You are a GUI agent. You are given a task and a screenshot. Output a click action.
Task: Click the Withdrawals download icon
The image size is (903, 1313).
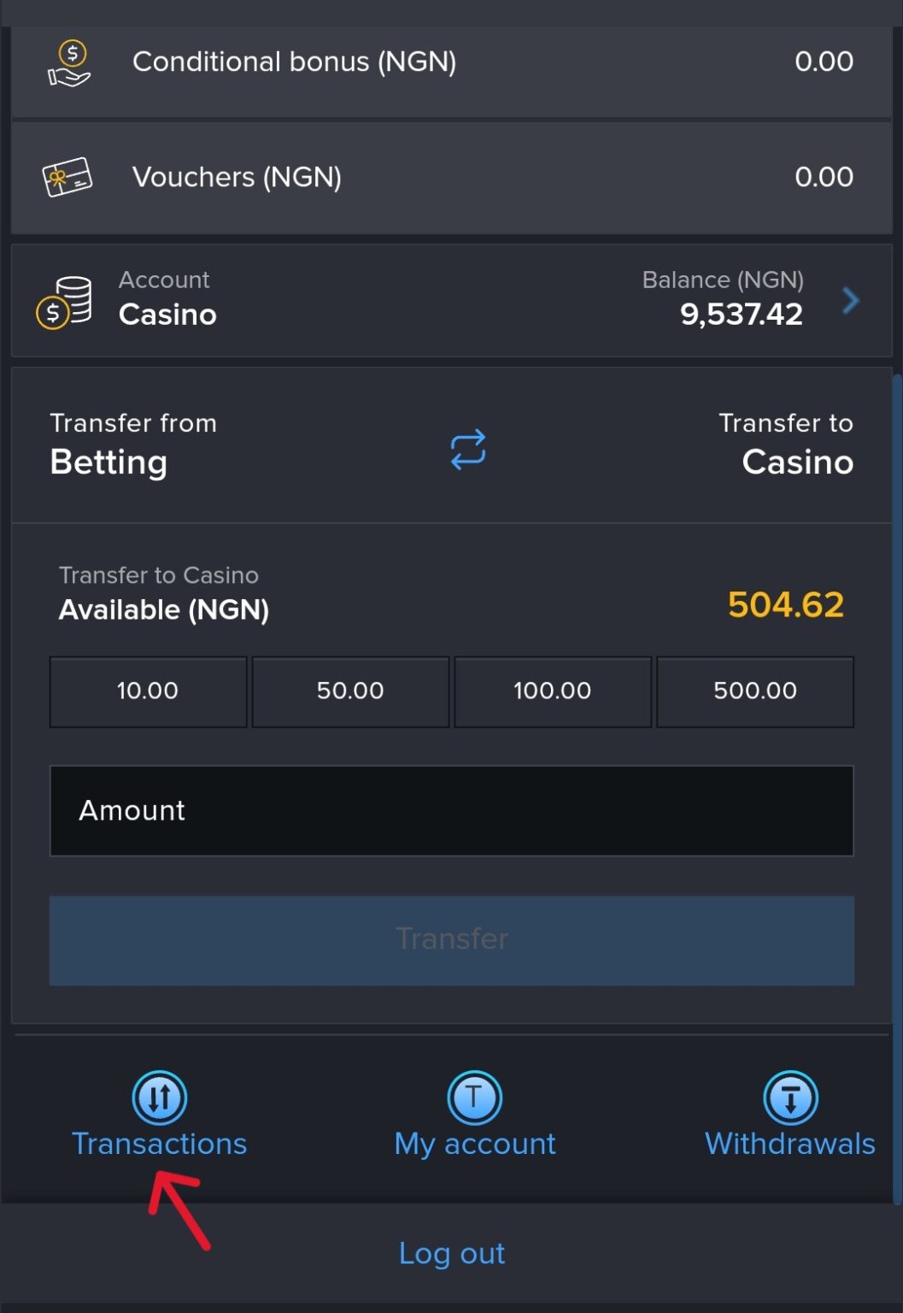[x=789, y=1097]
